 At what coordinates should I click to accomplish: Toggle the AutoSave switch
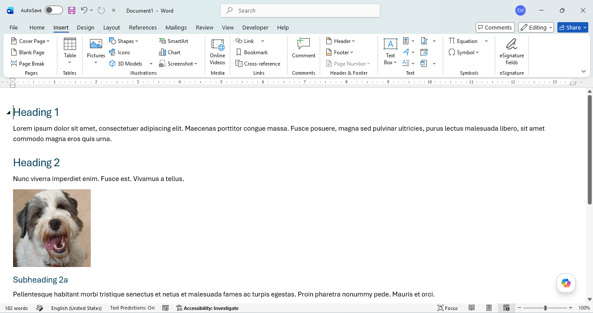coord(54,10)
